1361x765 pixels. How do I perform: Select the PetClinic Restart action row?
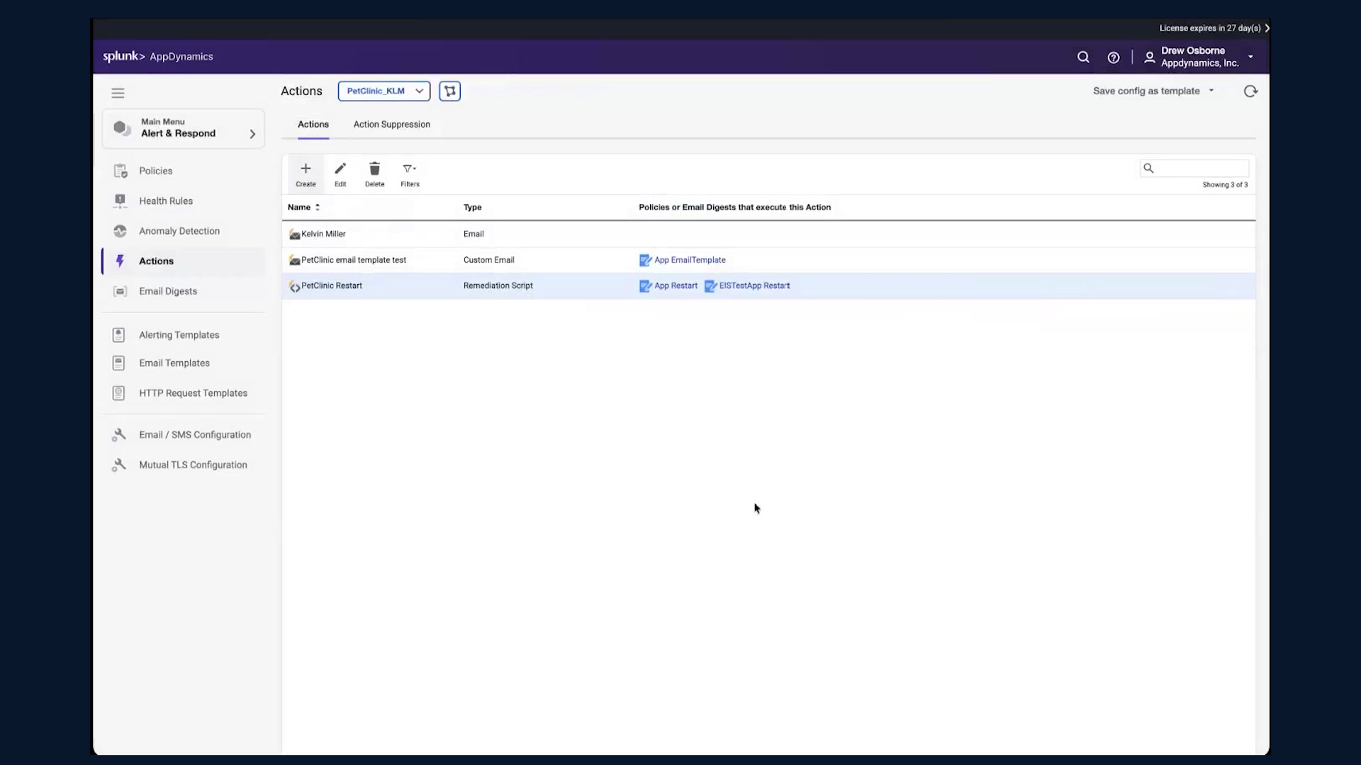[768, 286]
